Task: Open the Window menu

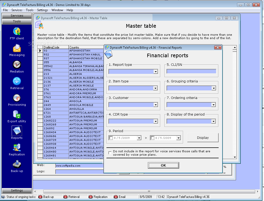Action: pos(57,10)
